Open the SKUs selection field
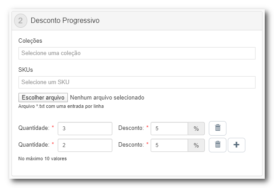274x188 pixels. pos(137,82)
